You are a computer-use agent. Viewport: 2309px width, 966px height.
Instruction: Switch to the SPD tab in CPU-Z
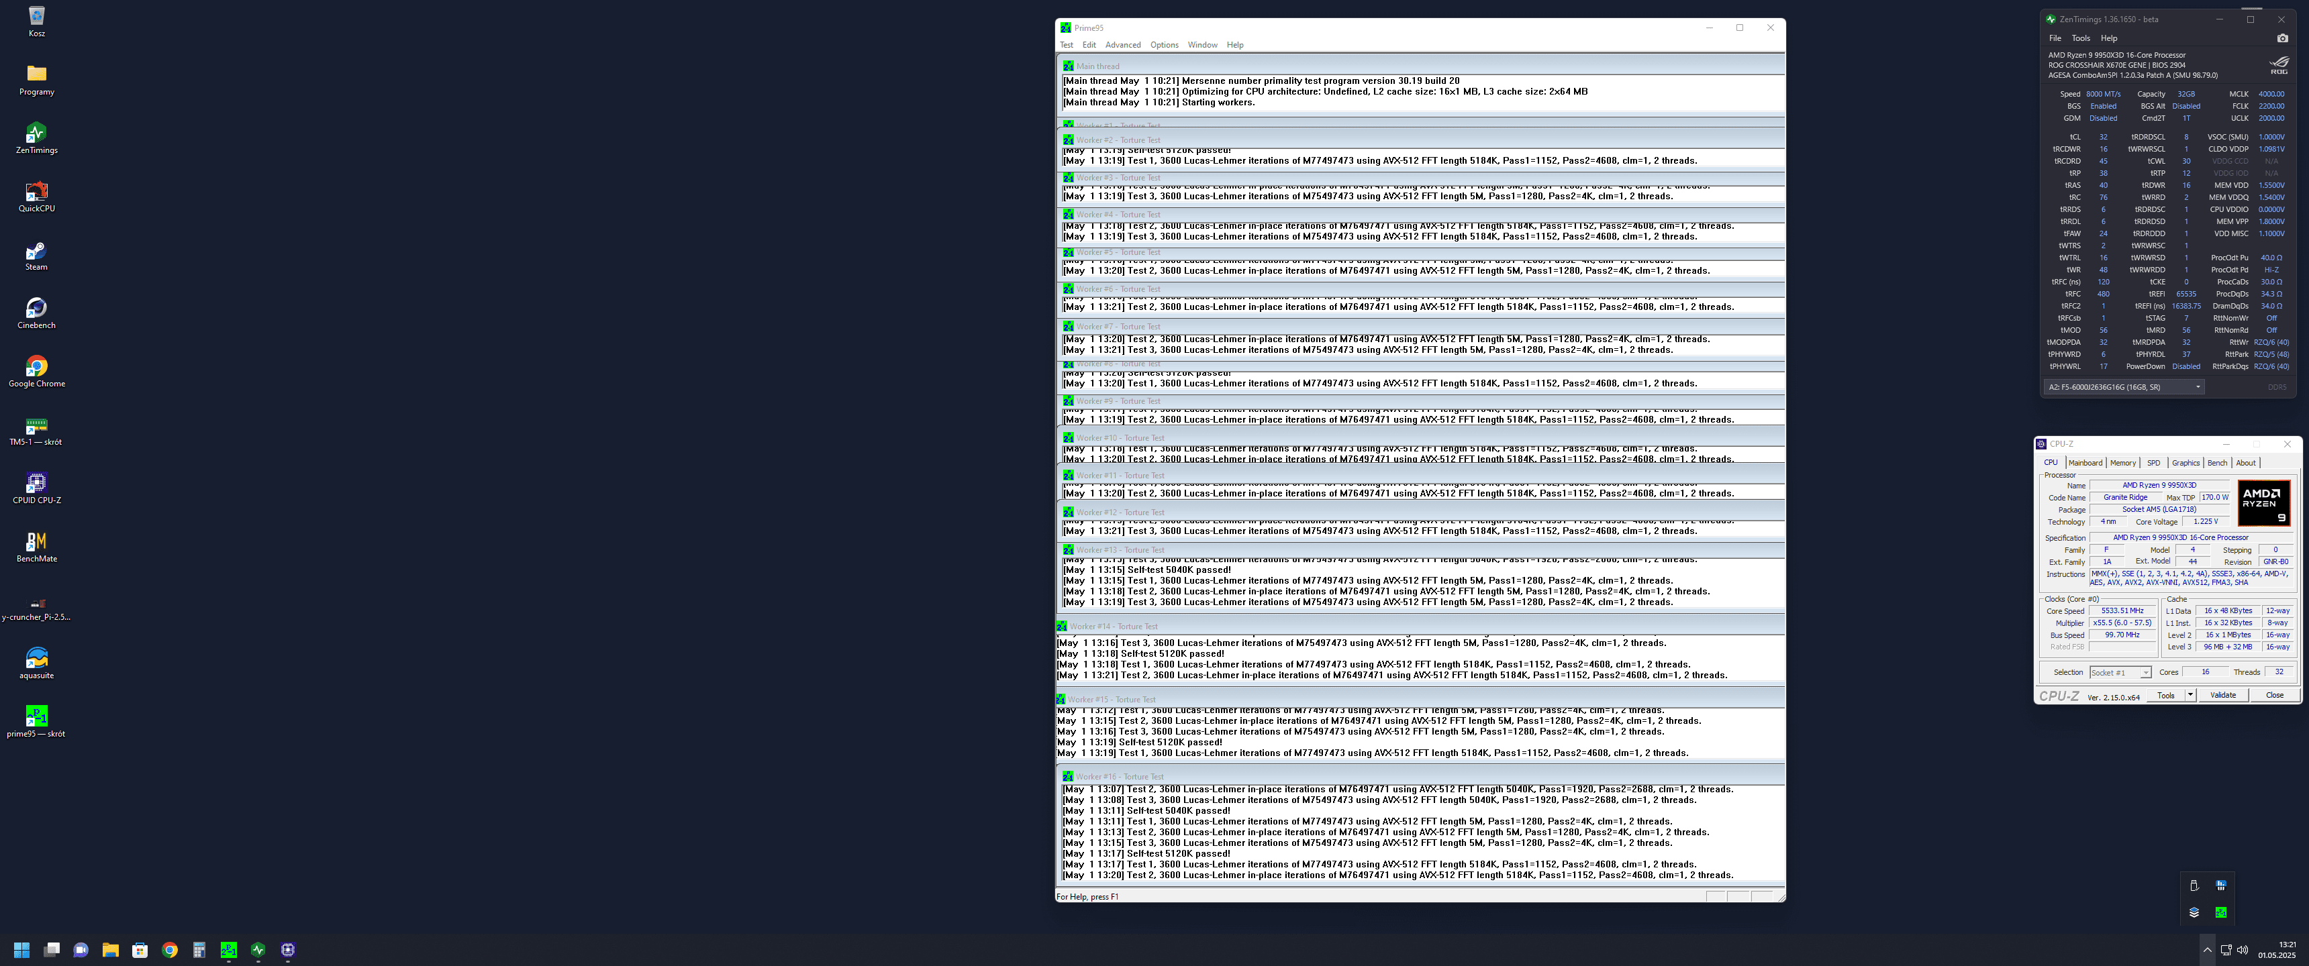(2153, 464)
